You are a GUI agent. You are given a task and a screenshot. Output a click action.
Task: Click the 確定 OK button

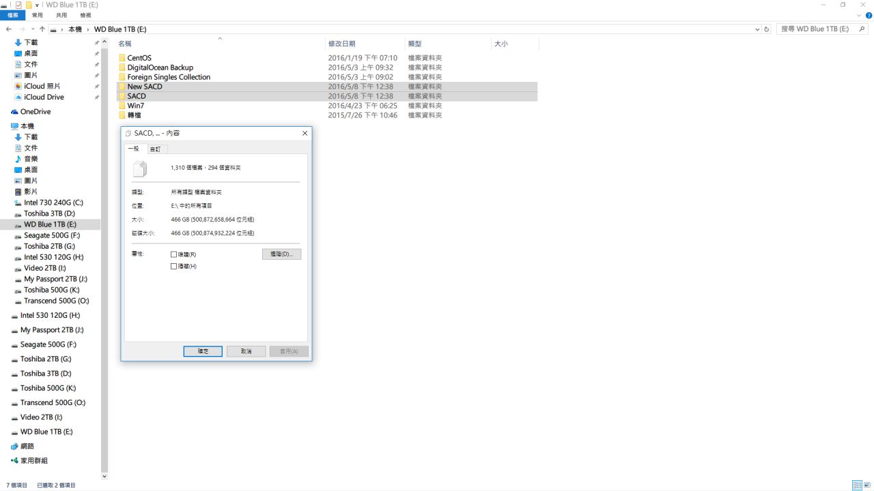pos(203,351)
